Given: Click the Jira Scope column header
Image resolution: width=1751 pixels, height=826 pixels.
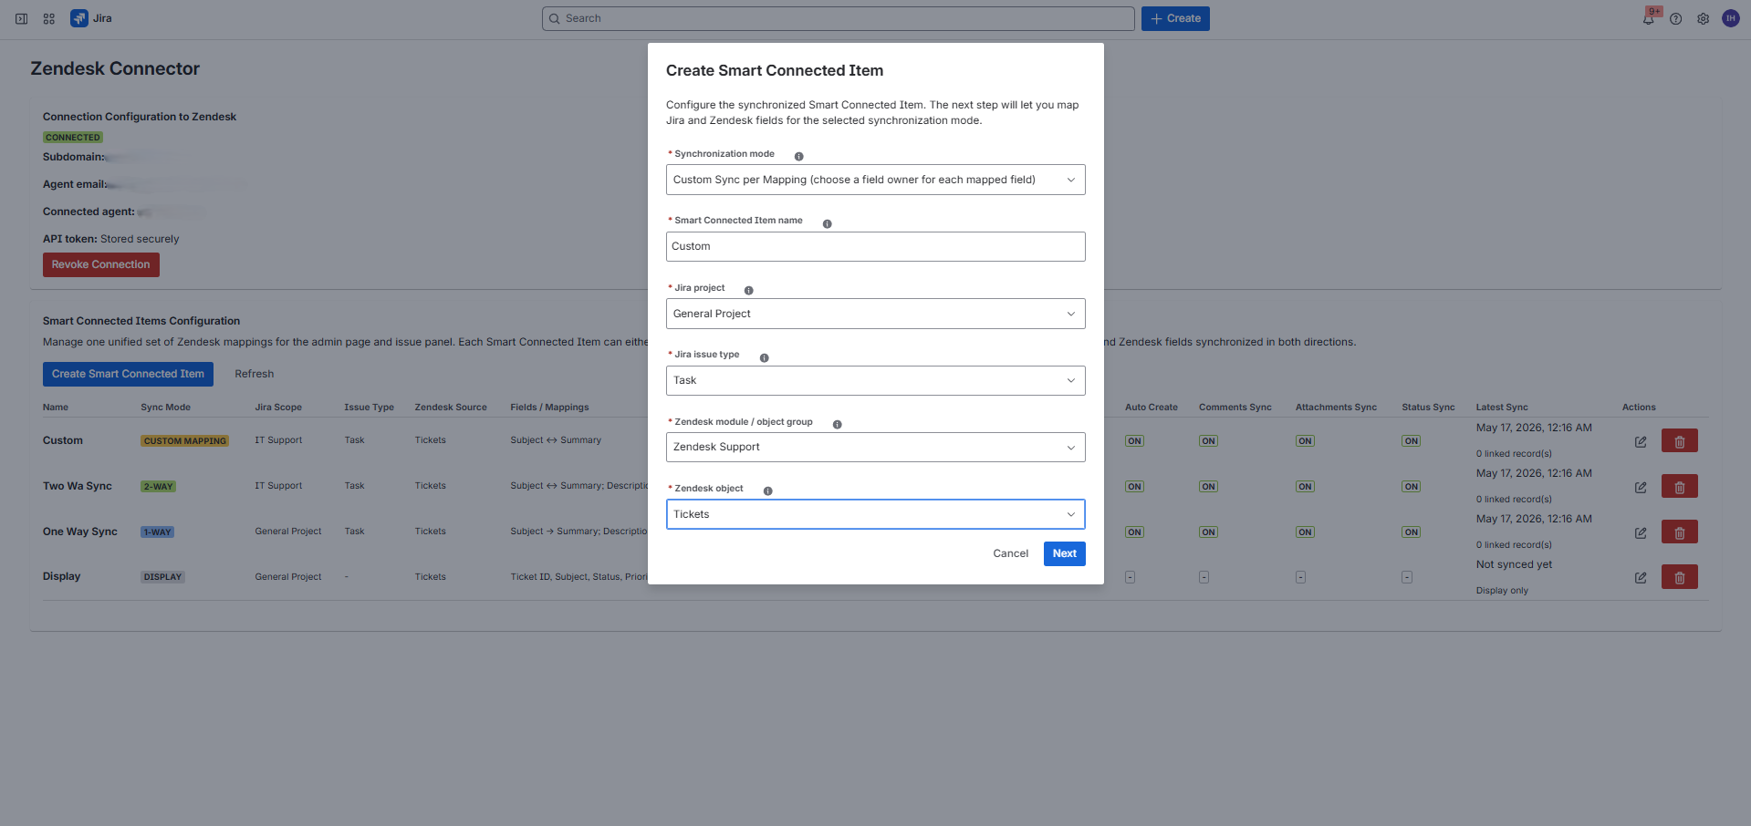Looking at the screenshot, I should pyautogui.click(x=278, y=408).
